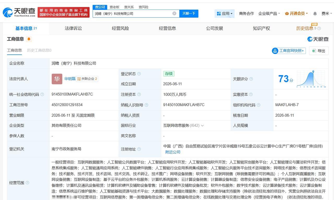Select the 查老板 search tab
This screenshot has width=334, height=200.
point(114,7)
